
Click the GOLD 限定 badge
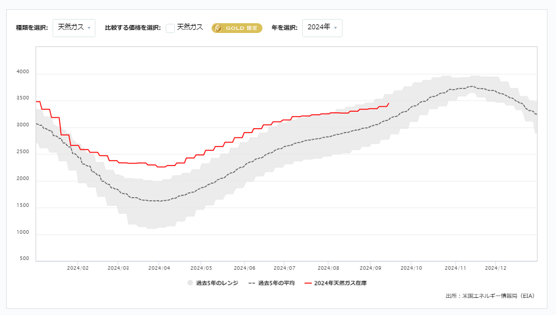(x=237, y=28)
